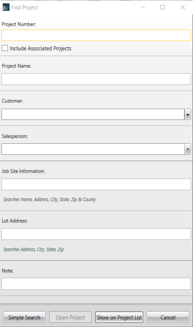
Task: Click into the Note text field
Action: pos(96,284)
